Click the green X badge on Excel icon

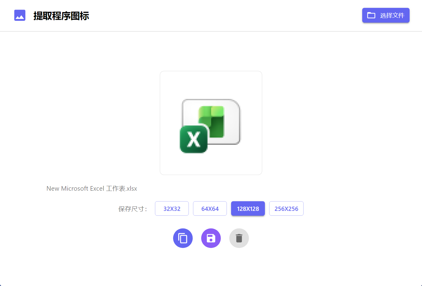coord(194,139)
